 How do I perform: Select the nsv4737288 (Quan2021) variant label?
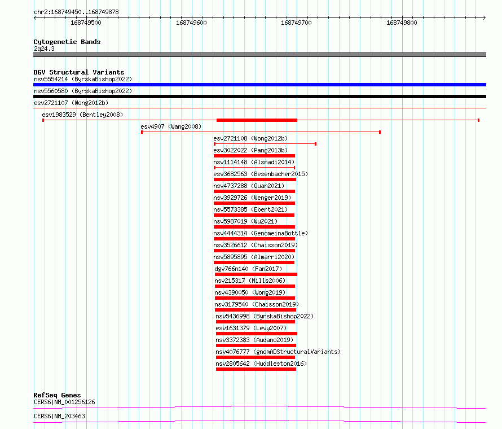coord(249,186)
